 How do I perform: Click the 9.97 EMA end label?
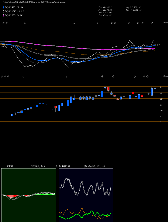tap(157, 45)
